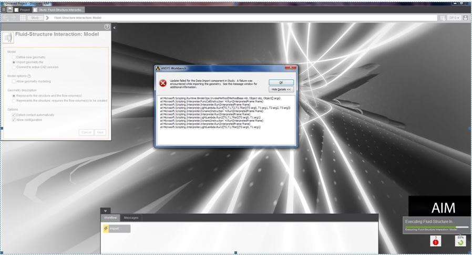Open the grid view icon next to Study

(23, 18)
